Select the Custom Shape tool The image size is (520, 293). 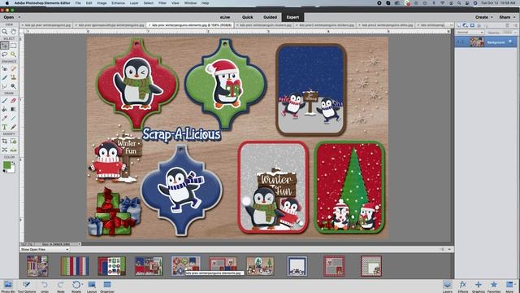13,118
